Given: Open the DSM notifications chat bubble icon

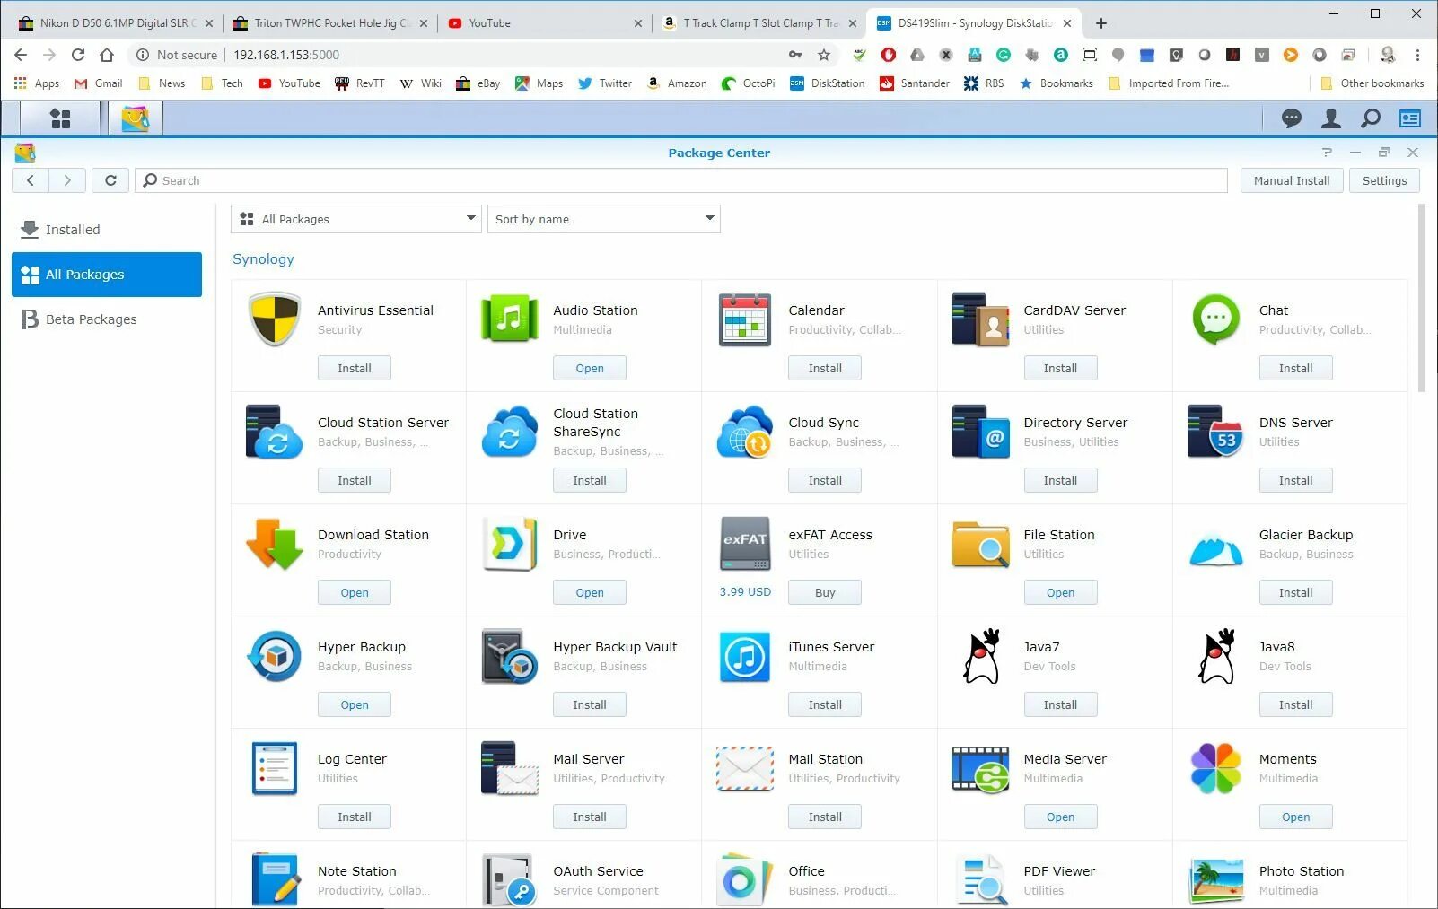Looking at the screenshot, I should point(1292,118).
